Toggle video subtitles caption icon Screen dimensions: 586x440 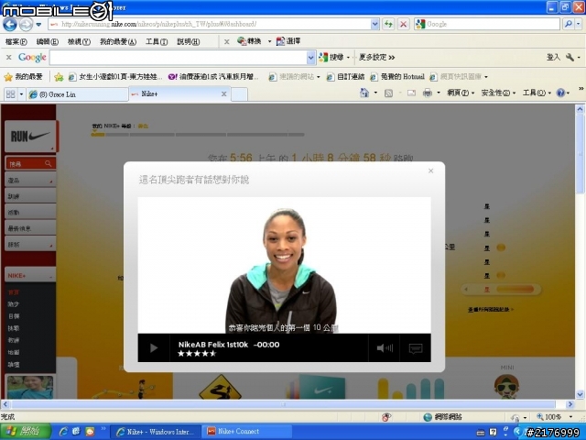(415, 348)
